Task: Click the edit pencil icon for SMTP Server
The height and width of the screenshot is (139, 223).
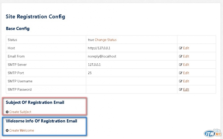Action: pos(180,65)
